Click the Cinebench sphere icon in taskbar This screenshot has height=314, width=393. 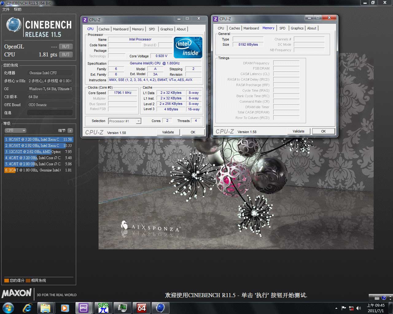pos(160,308)
